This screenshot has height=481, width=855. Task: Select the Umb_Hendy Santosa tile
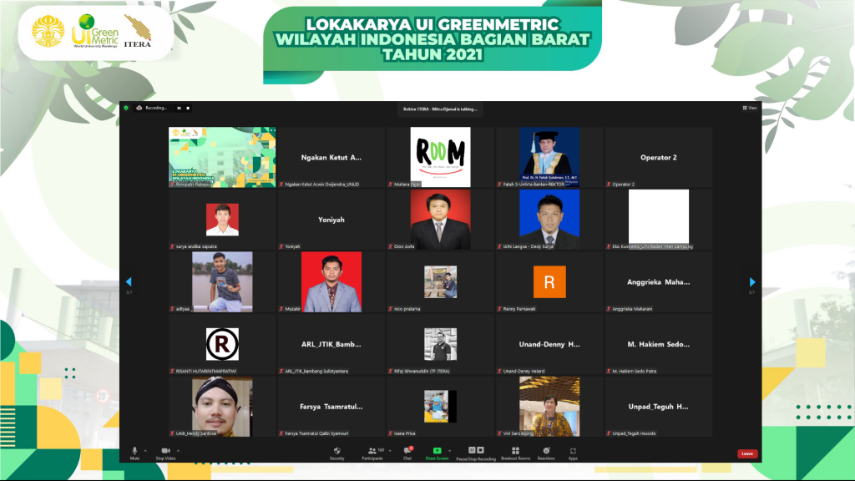point(222,407)
